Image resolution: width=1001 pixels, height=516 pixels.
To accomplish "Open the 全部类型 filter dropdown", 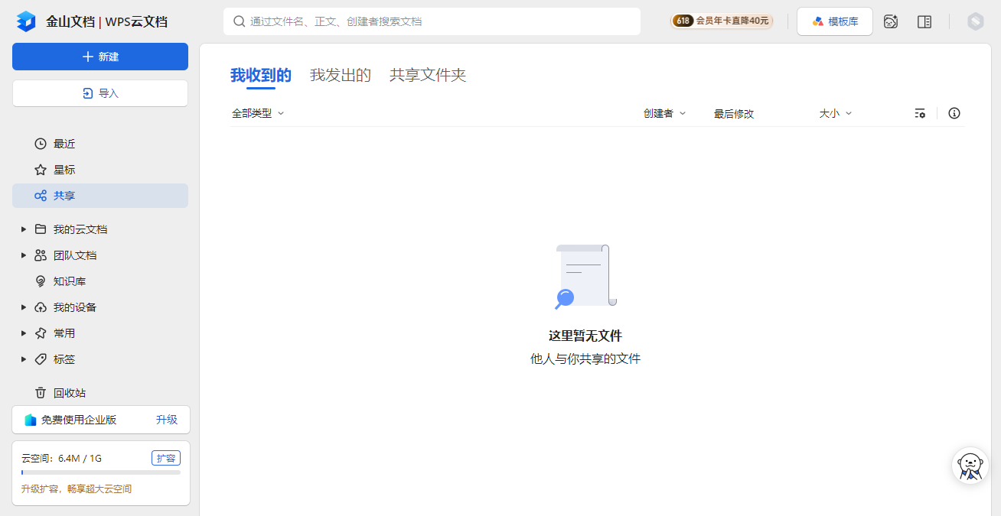I will click(x=258, y=113).
